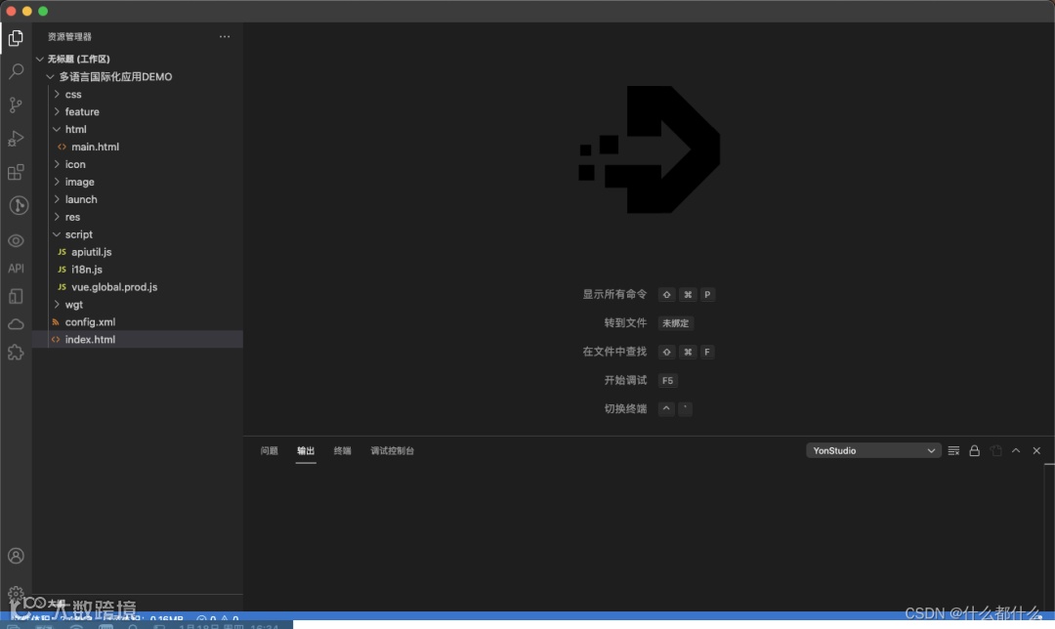Open the Extensions blocks icon
The image size is (1055, 629).
pyautogui.click(x=16, y=172)
